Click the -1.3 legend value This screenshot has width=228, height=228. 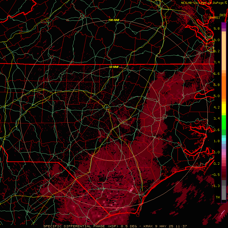click(216, 186)
